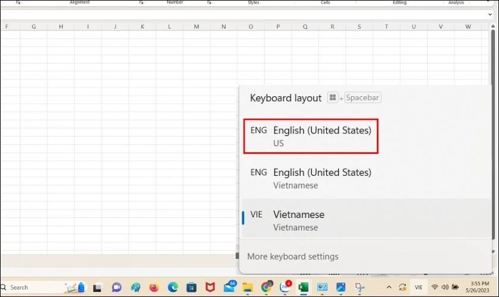Image resolution: width=499 pixels, height=297 pixels.
Task: Open the Alignment group dialog launcher
Action: point(141,2)
